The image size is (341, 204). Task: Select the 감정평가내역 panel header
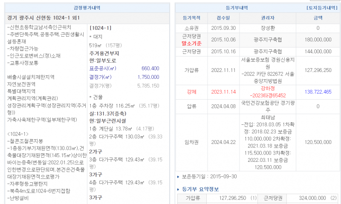[87, 8]
